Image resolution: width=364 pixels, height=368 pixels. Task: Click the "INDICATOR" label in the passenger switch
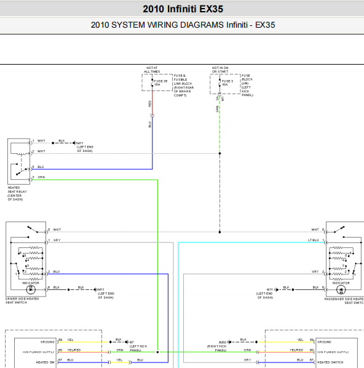pos(341,283)
